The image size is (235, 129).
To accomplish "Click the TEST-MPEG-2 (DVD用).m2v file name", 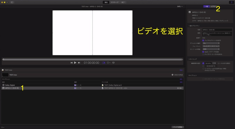I will (116, 88).
